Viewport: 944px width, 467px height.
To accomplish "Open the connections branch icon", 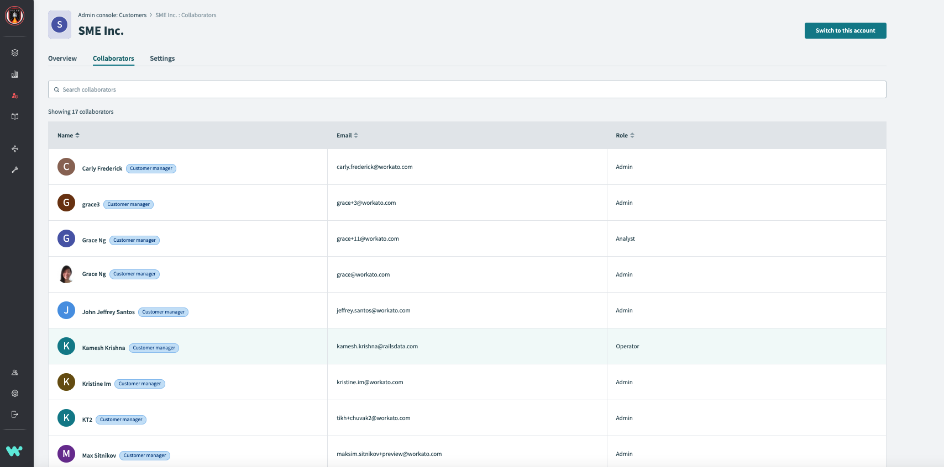I will click(x=15, y=148).
